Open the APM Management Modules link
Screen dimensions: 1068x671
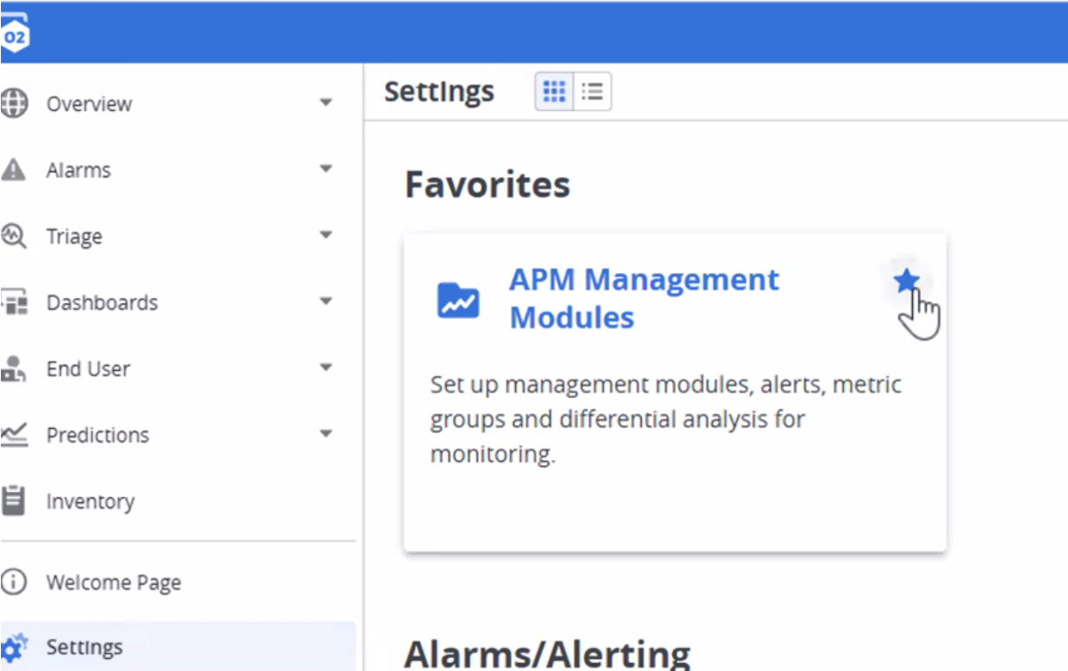tap(644, 298)
